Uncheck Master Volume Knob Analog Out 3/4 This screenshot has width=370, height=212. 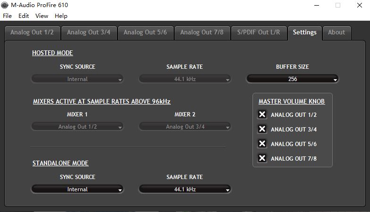tap(262, 129)
